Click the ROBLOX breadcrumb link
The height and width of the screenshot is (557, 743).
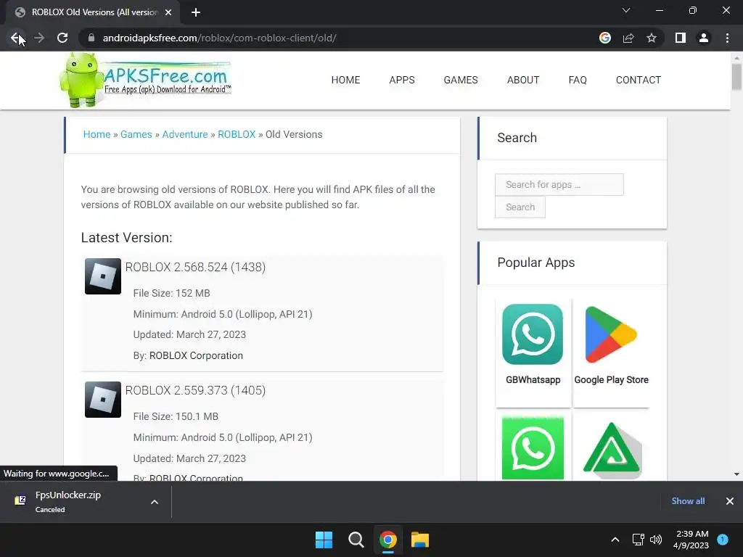[x=237, y=134]
